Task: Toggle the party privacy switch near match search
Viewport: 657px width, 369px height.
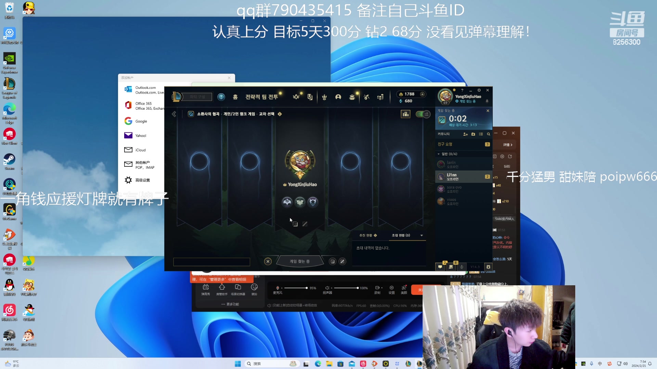Action: (423, 114)
